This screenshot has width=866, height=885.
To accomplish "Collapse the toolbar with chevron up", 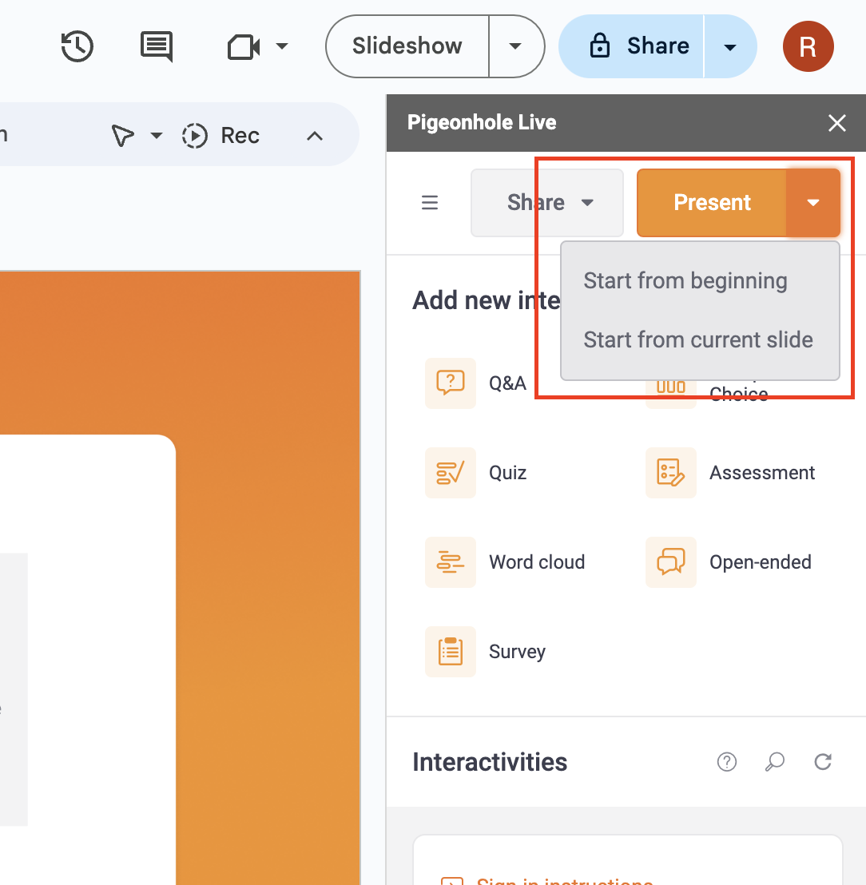I will (x=315, y=136).
